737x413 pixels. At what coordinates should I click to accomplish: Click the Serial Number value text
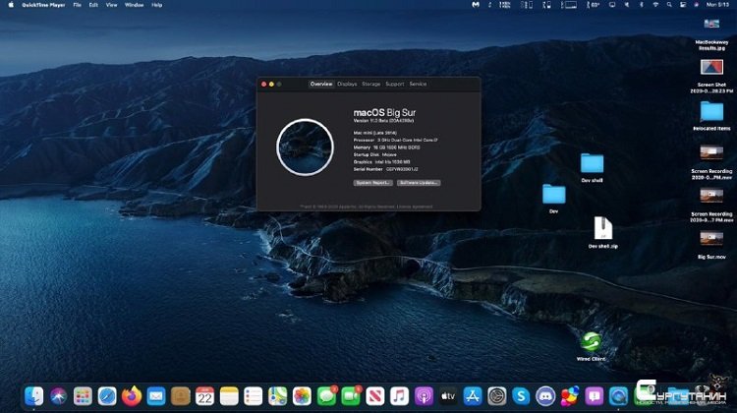pyautogui.click(x=402, y=169)
